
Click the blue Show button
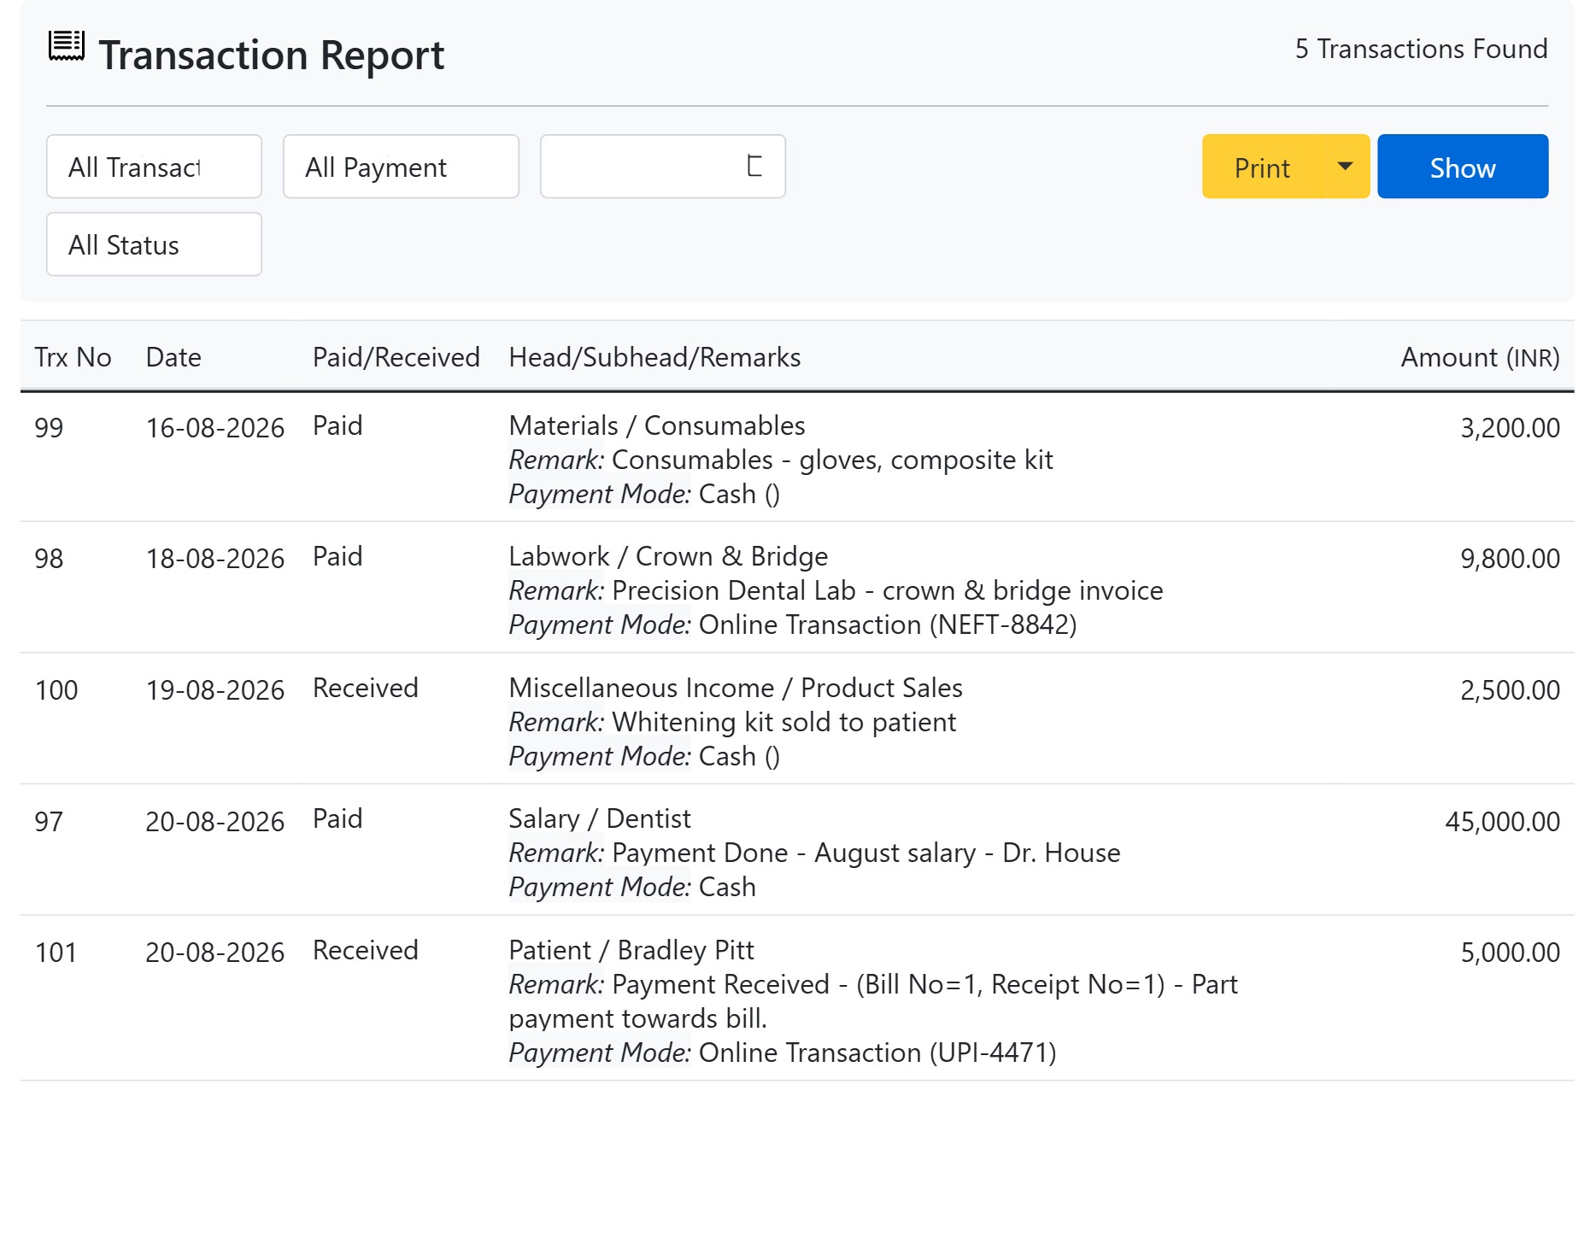[x=1463, y=167]
